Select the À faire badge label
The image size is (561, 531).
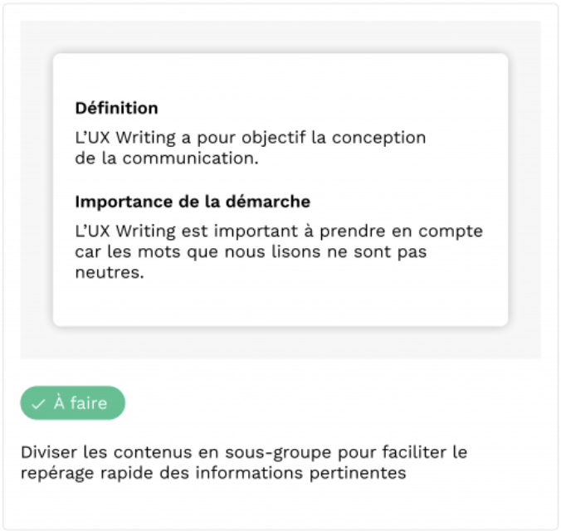pos(80,403)
